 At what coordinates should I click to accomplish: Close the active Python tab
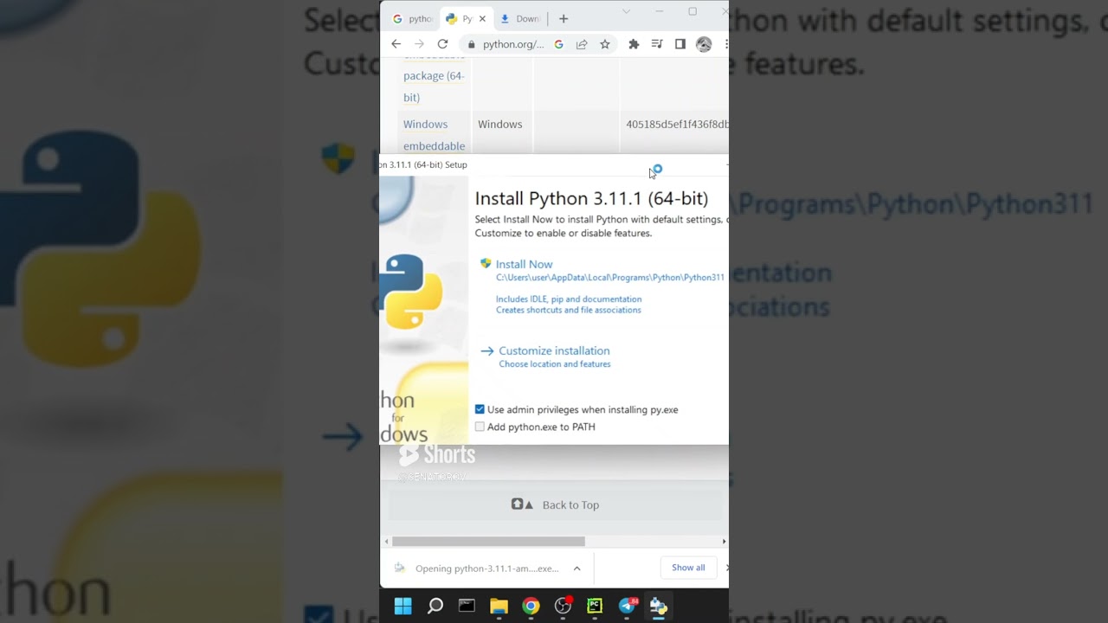coord(482,18)
